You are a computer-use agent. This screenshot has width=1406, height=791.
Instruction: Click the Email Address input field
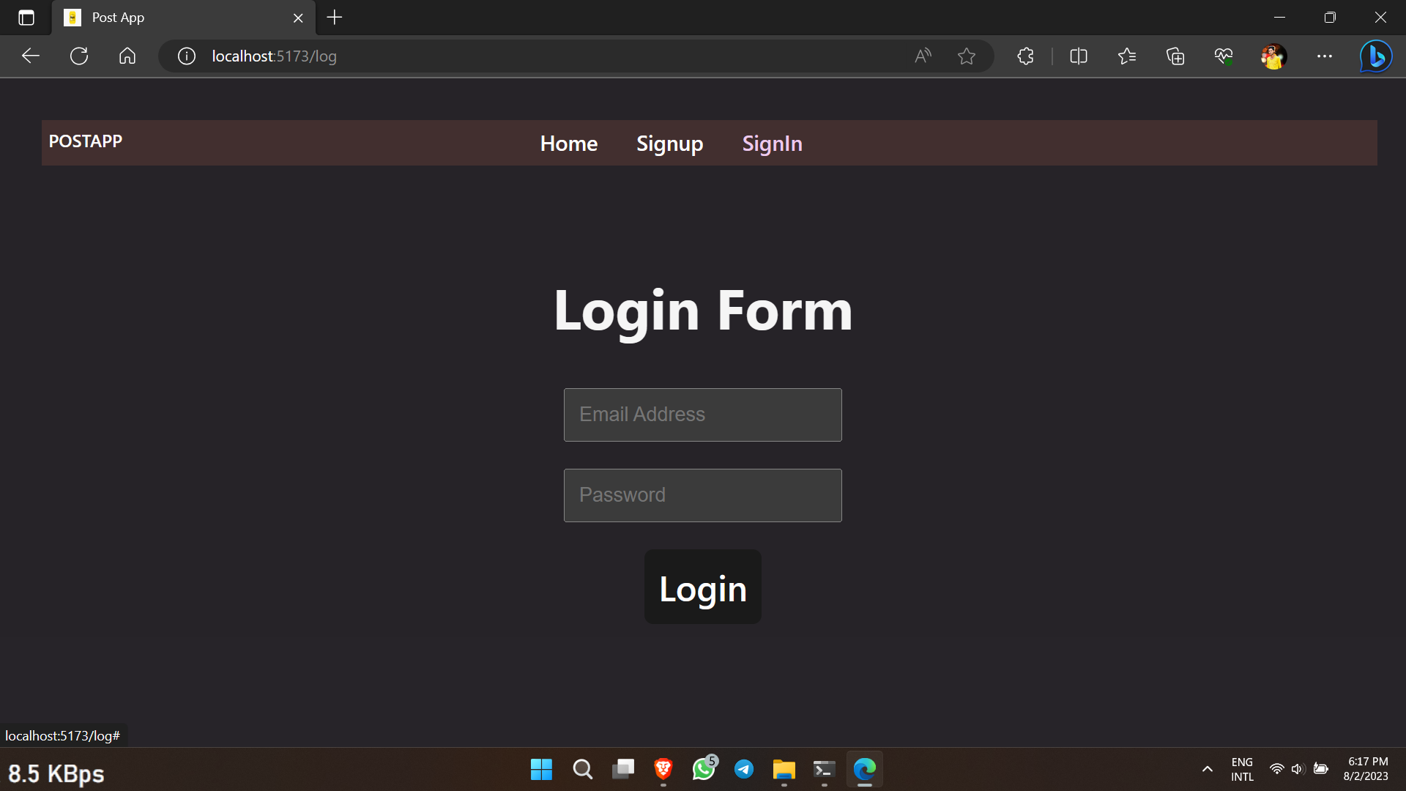tap(702, 415)
